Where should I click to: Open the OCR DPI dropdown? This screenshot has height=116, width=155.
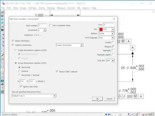click(x=113, y=61)
